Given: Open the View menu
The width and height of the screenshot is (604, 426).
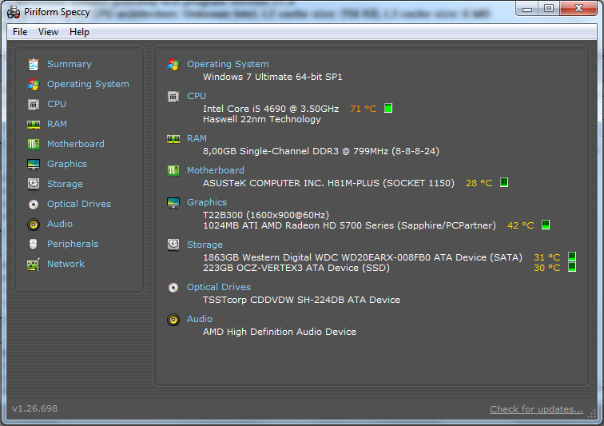Looking at the screenshot, I should coord(48,32).
